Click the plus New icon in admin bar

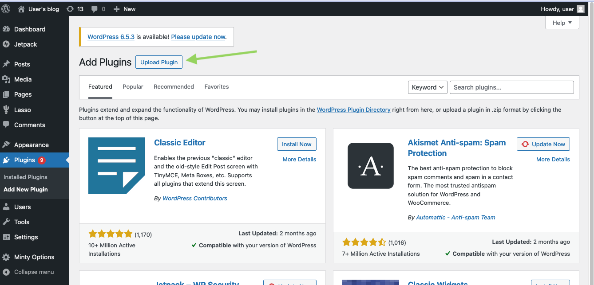tap(117, 9)
